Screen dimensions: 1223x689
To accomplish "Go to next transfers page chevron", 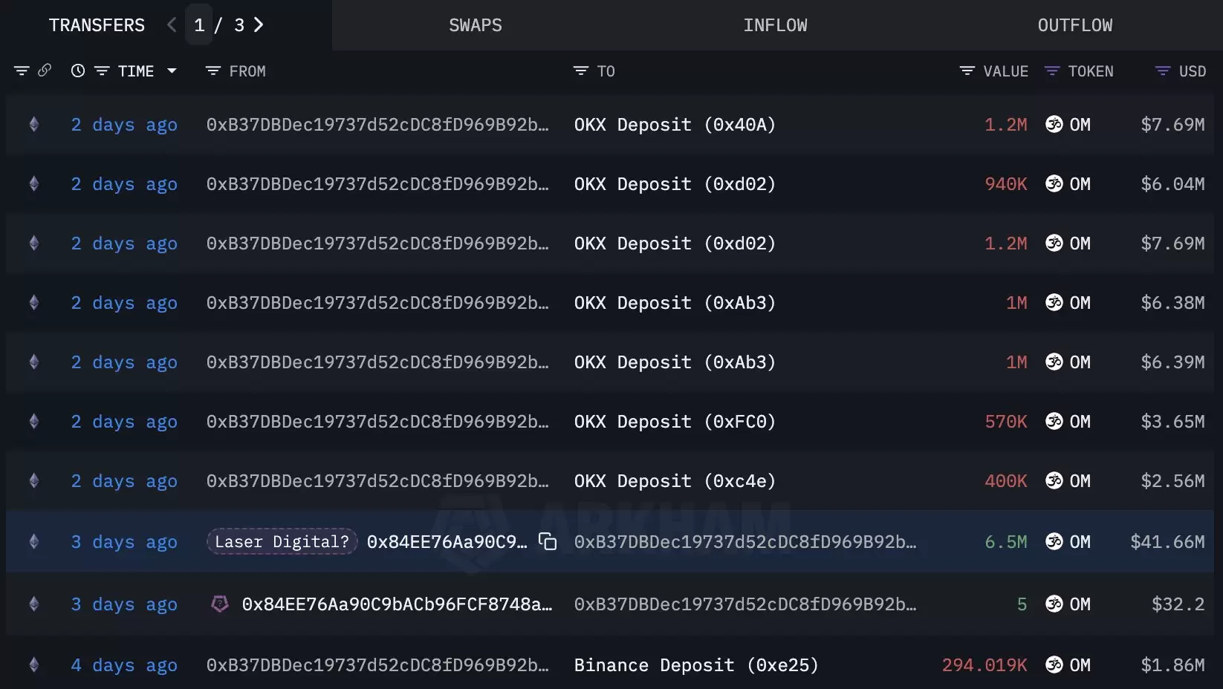I will click(x=259, y=25).
